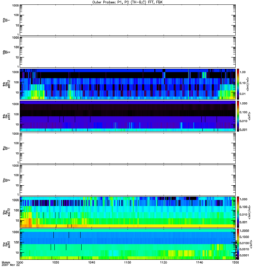
Task: Click the thb fbk scm1 spectrogram panel
Action: tap(127, 116)
